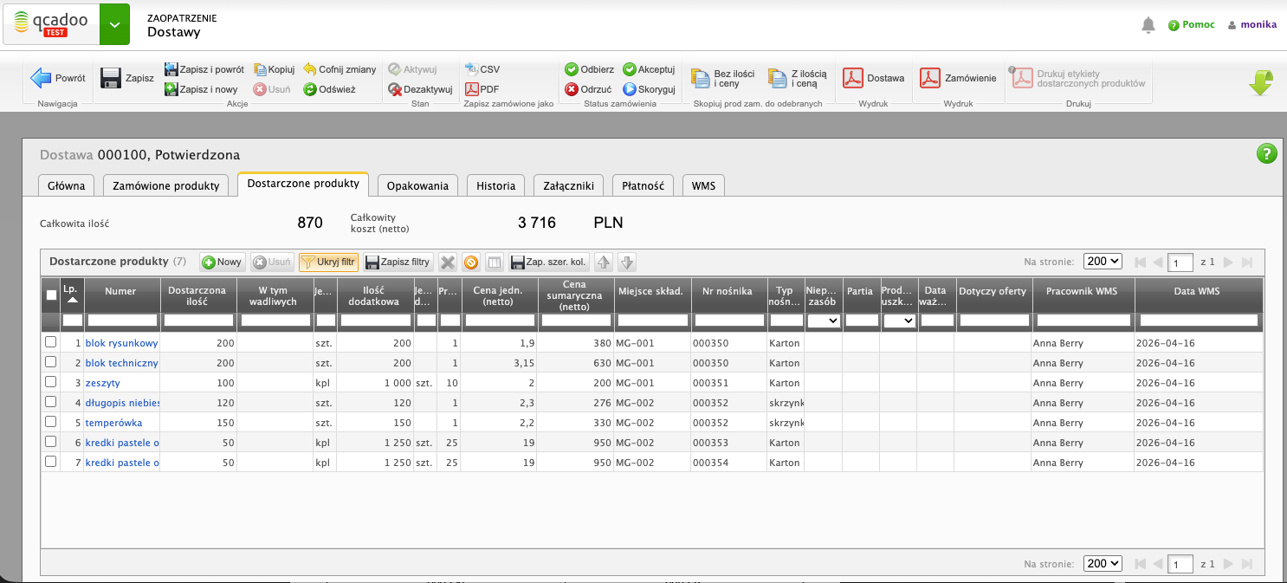Click the green help question mark icon
This screenshot has height=583, width=1287.
point(1266,154)
